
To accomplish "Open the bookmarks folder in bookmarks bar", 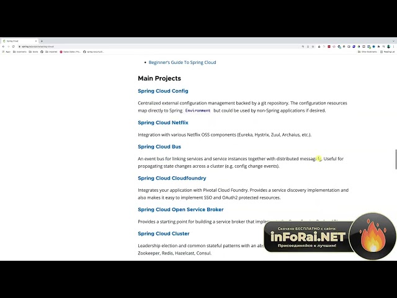I will pyautogui.click(x=20, y=52).
